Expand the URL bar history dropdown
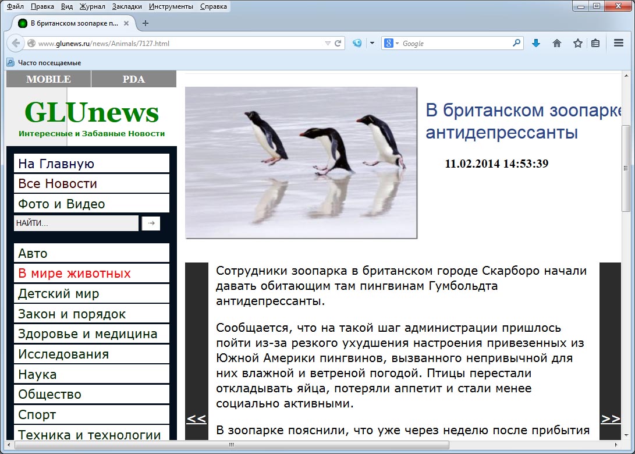 tap(328, 43)
